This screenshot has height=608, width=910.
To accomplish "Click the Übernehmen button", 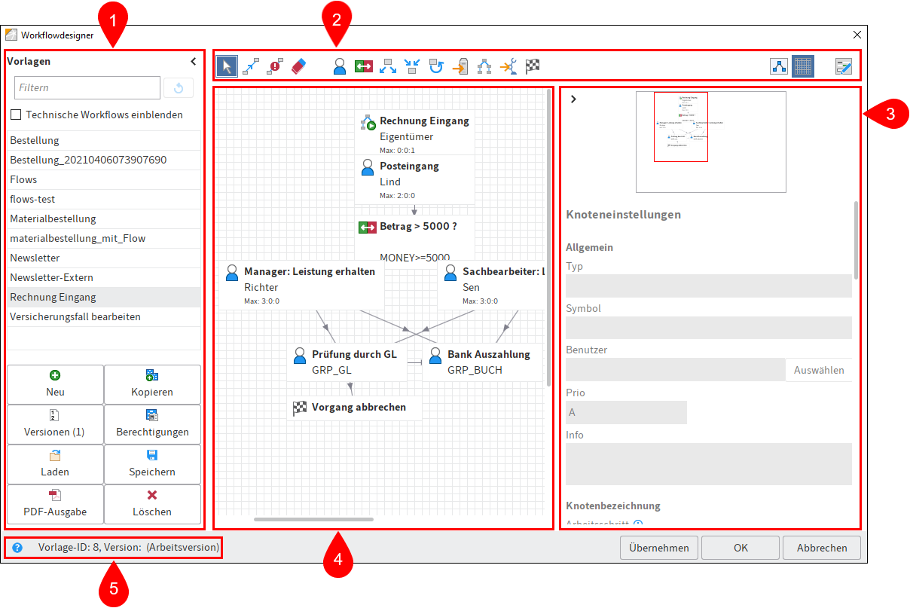I will click(659, 548).
